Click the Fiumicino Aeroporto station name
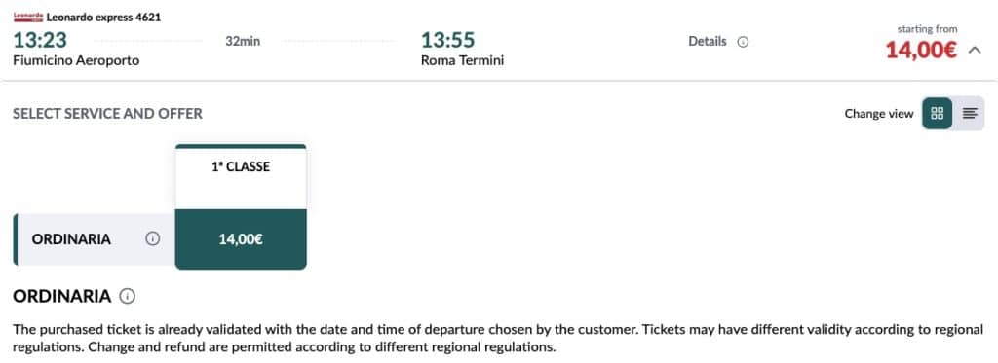The height and width of the screenshot is (363, 998). (x=76, y=61)
